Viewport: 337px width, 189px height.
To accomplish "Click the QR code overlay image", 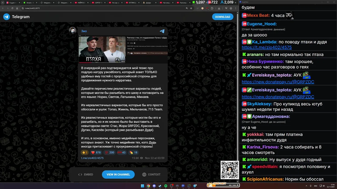I will tap(230, 170).
